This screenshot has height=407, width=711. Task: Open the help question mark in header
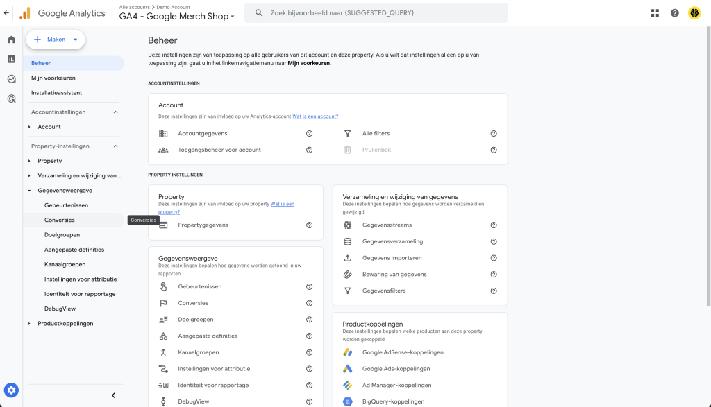675,12
